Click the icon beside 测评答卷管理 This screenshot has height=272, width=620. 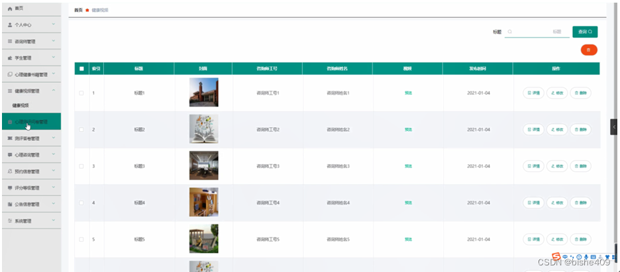(11, 138)
